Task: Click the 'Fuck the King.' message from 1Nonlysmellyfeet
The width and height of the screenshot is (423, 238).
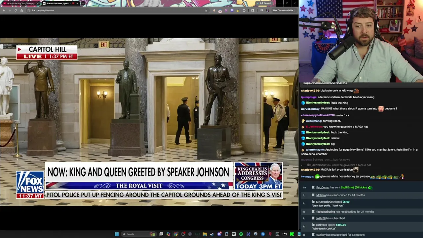Action: 340,133
